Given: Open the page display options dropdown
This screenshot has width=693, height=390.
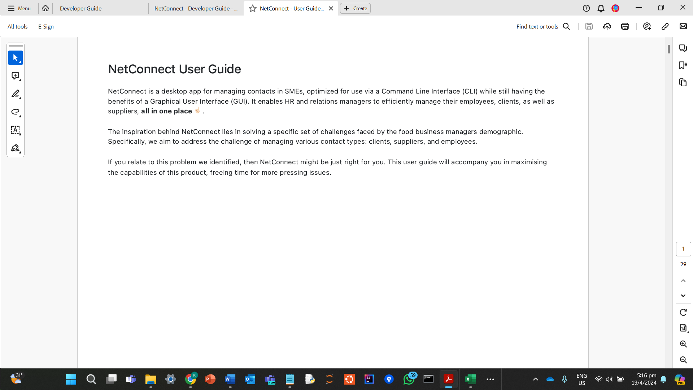Looking at the screenshot, I should pyautogui.click(x=683, y=328).
